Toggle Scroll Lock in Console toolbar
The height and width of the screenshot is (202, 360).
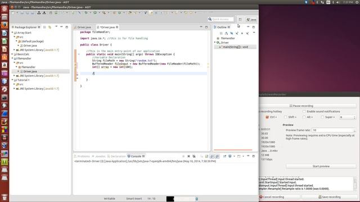coord(206,156)
